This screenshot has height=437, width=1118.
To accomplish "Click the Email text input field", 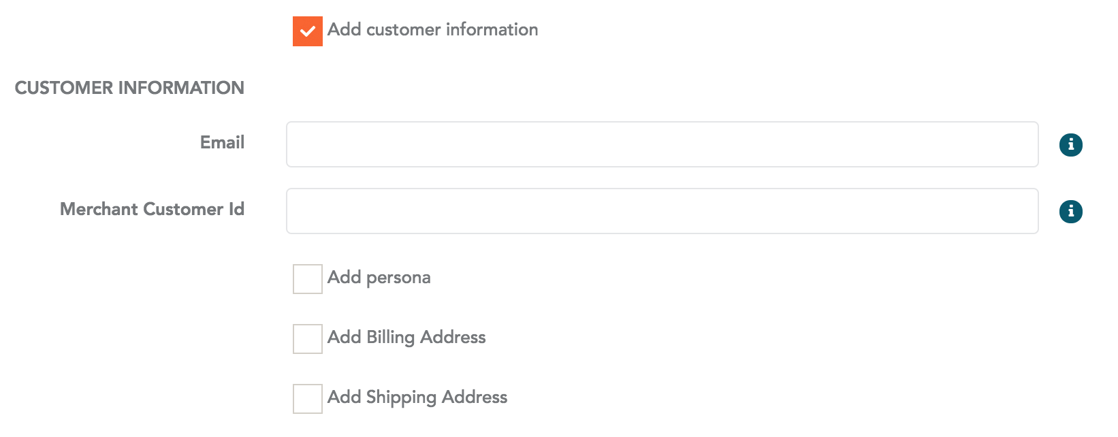I will pos(662,144).
